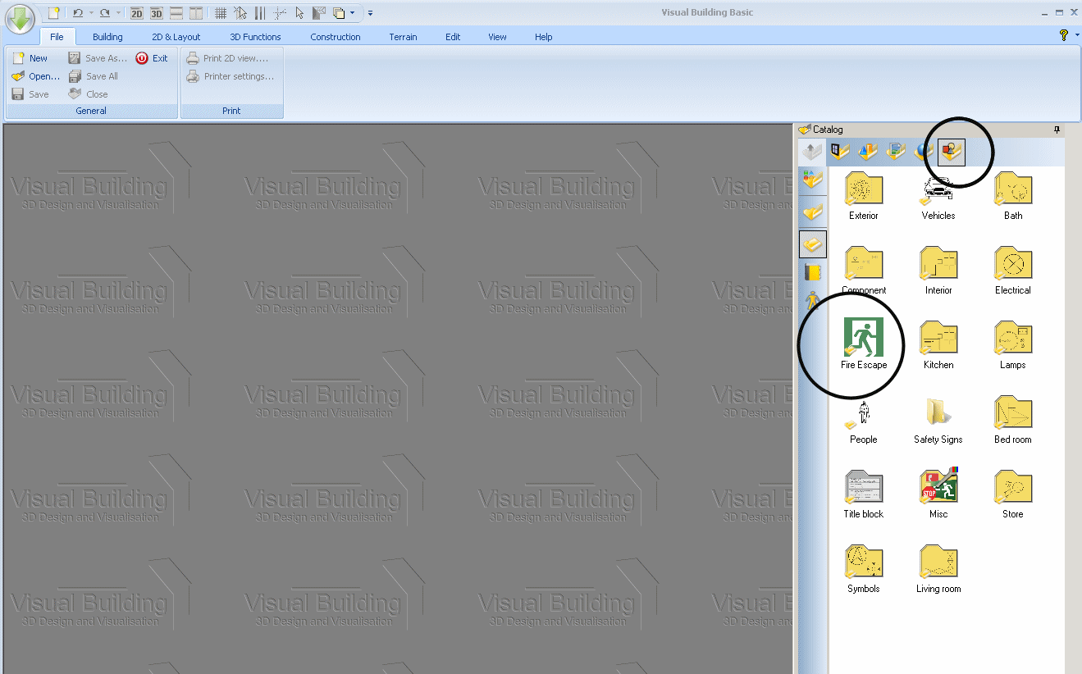Screen dimensions: 1082x674
Task: Click the vertical split view icon
Action: coord(196,13)
